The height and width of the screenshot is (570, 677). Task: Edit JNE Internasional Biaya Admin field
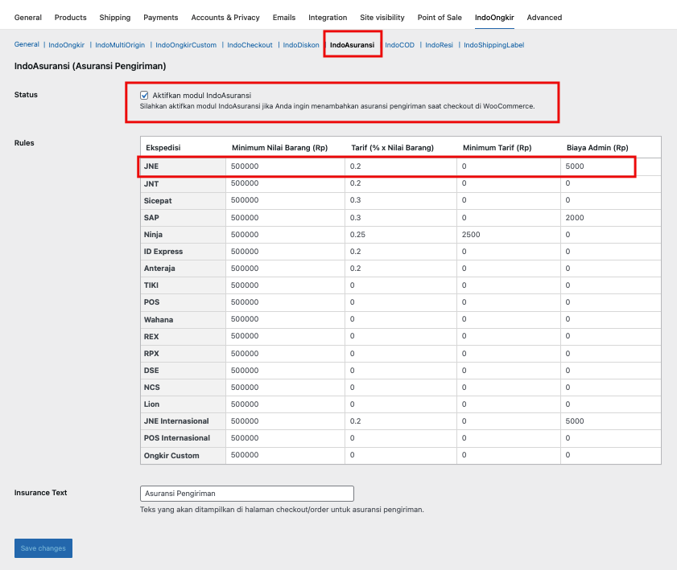[x=610, y=421]
